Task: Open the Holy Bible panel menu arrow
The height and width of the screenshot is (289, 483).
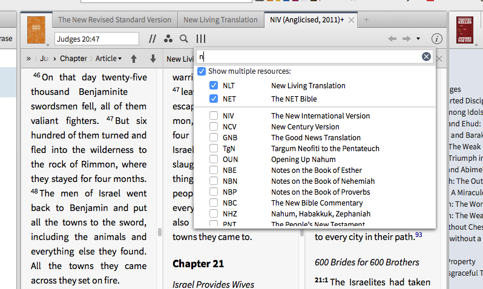Action: tap(48, 45)
